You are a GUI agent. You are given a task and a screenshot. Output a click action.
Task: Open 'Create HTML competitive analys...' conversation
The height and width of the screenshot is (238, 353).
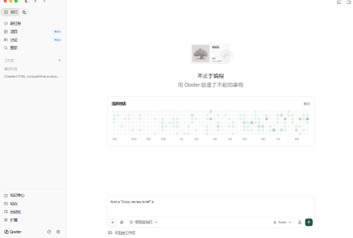click(x=31, y=76)
